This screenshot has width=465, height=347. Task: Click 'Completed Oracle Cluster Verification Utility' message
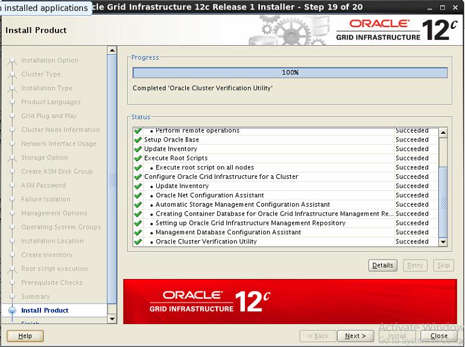click(x=203, y=88)
